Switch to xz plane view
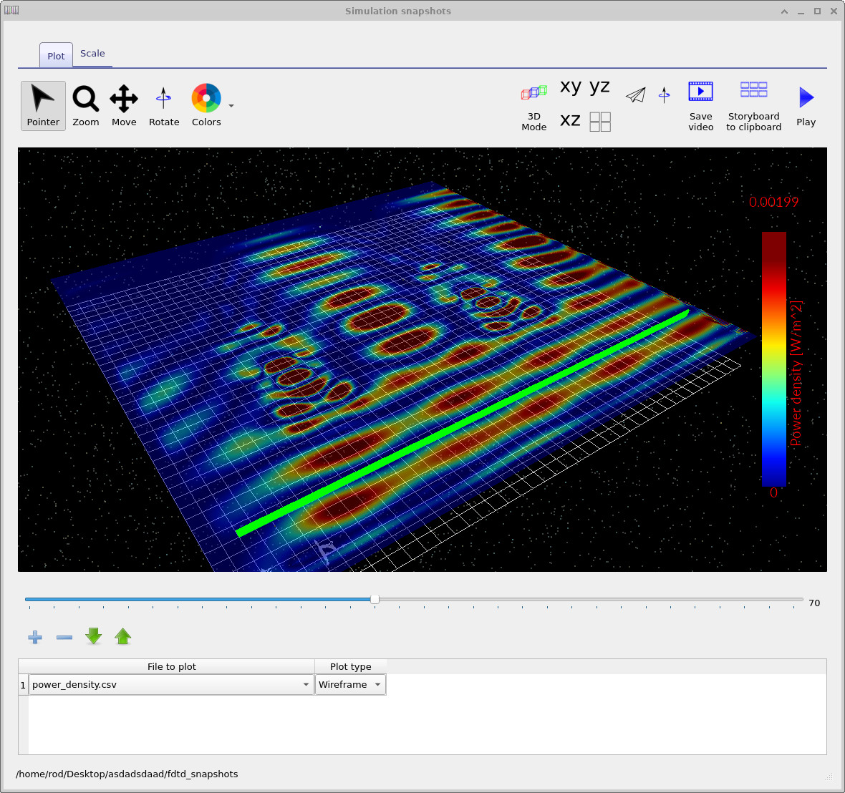The image size is (845, 793). 570,120
